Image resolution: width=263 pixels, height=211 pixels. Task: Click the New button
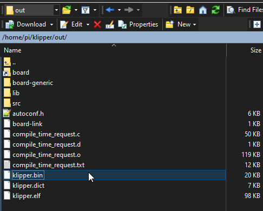click(x=178, y=24)
